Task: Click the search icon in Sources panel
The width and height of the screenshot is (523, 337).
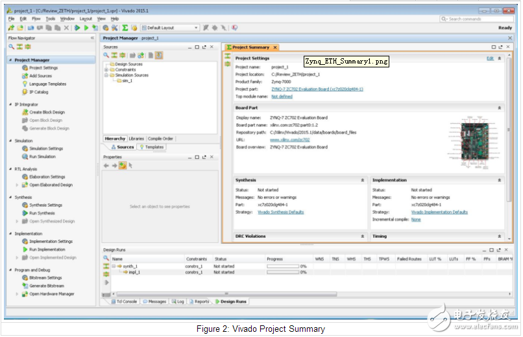Action: 106,56
